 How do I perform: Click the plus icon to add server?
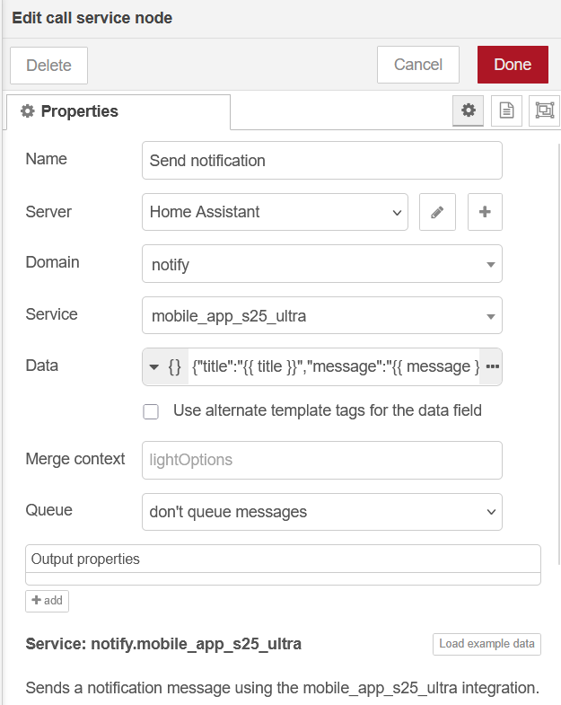pos(485,213)
